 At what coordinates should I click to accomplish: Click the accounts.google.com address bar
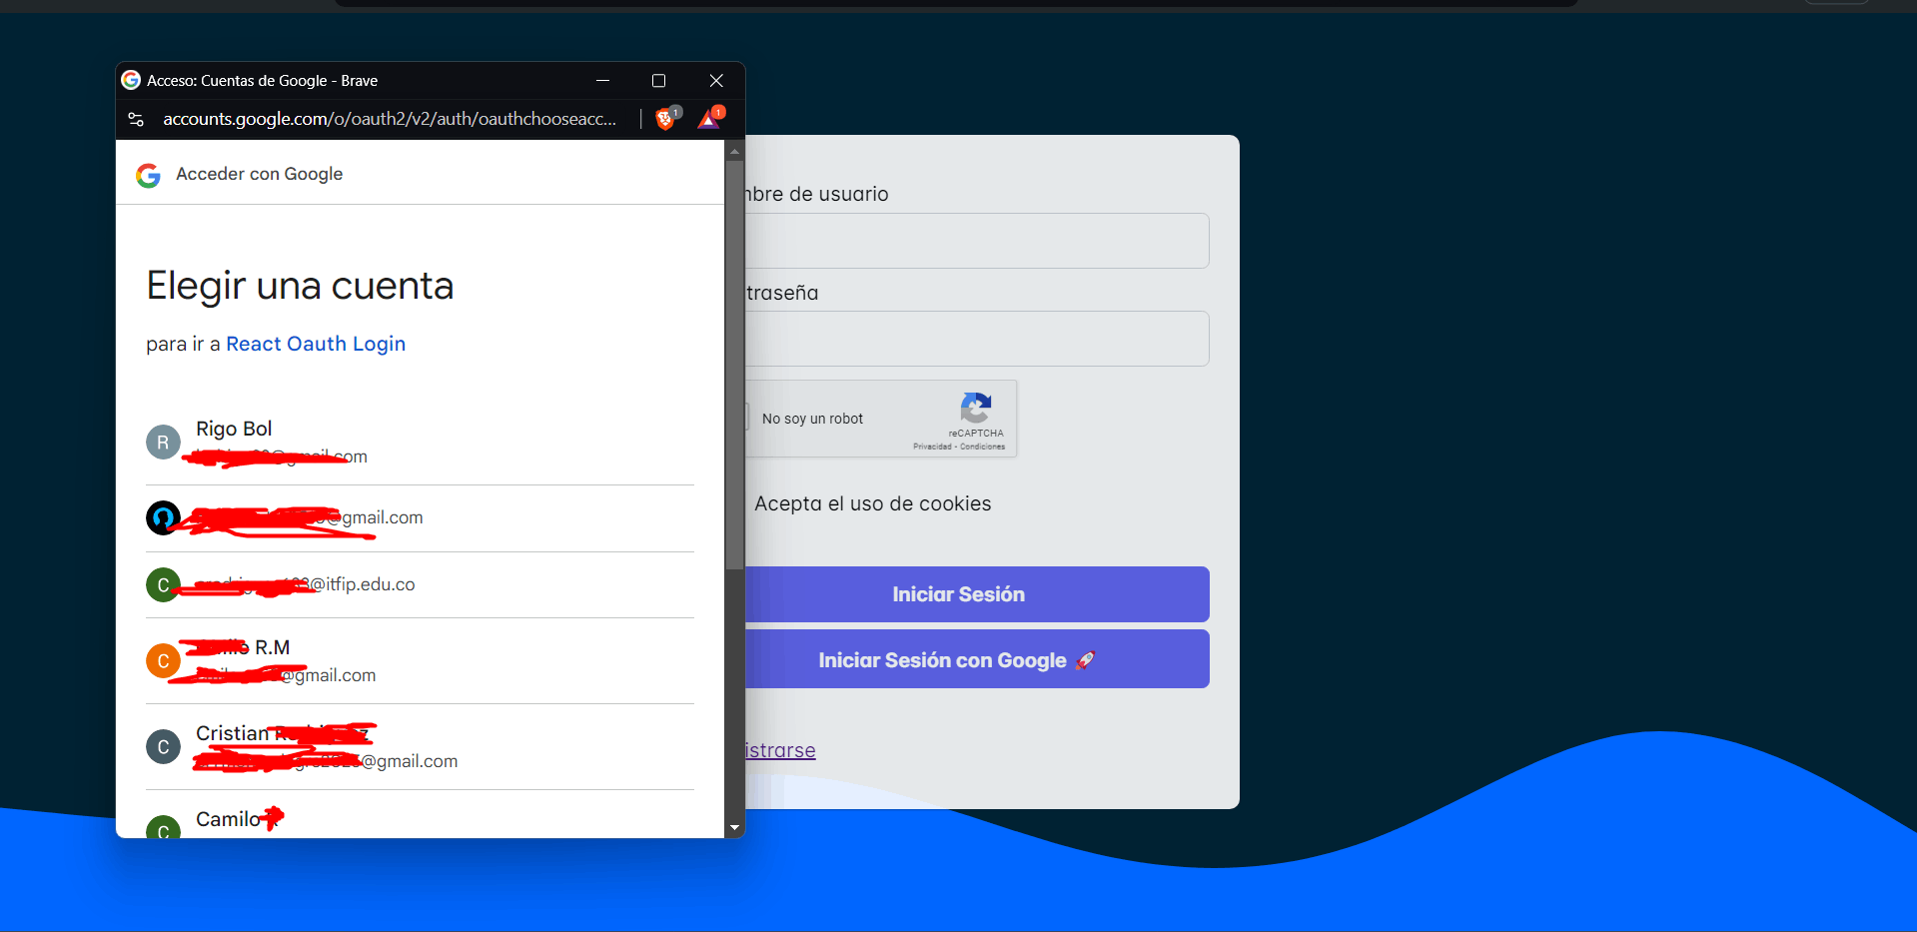(390, 119)
